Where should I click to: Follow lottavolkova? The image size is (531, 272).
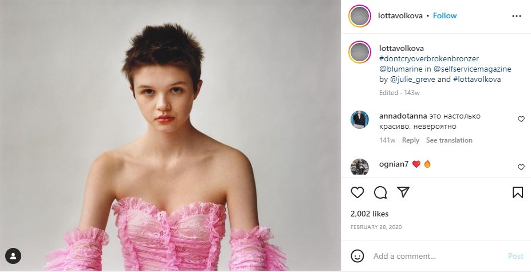click(x=445, y=16)
